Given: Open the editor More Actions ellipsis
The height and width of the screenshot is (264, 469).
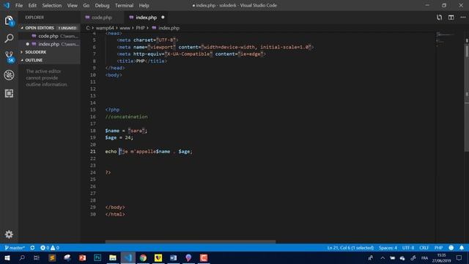Looking at the screenshot, I should pyautogui.click(x=462, y=18).
